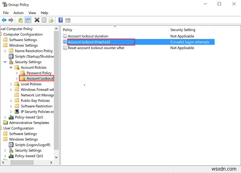This screenshot has height=173, width=241.
Task: Click the Reset account lockout counter icon
Action: [x=65, y=48]
